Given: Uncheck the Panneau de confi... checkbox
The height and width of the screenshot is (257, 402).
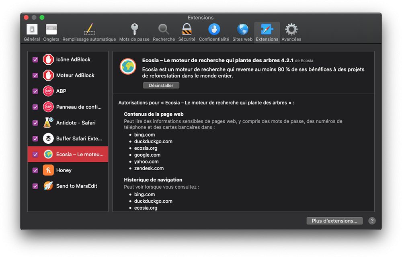Looking at the screenshot, I should (35, 107).
